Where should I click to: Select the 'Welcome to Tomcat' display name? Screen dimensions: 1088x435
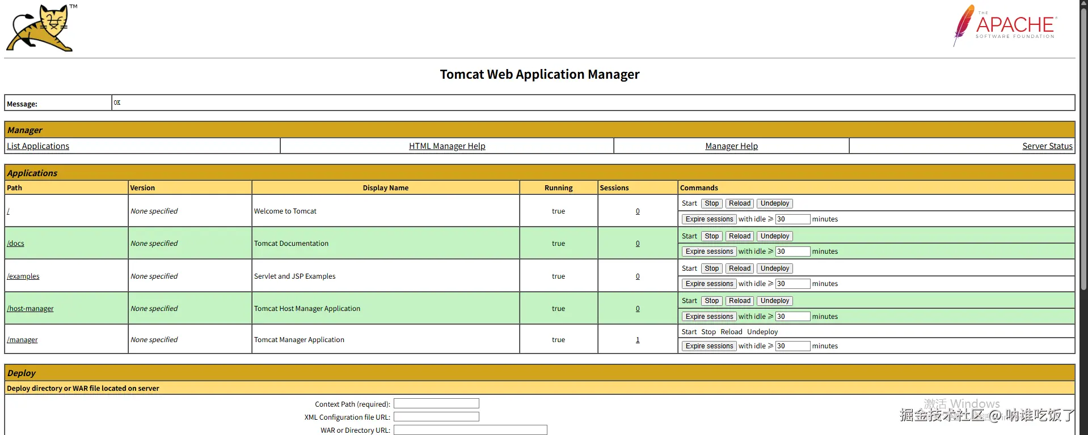click(x=285, y=211)
